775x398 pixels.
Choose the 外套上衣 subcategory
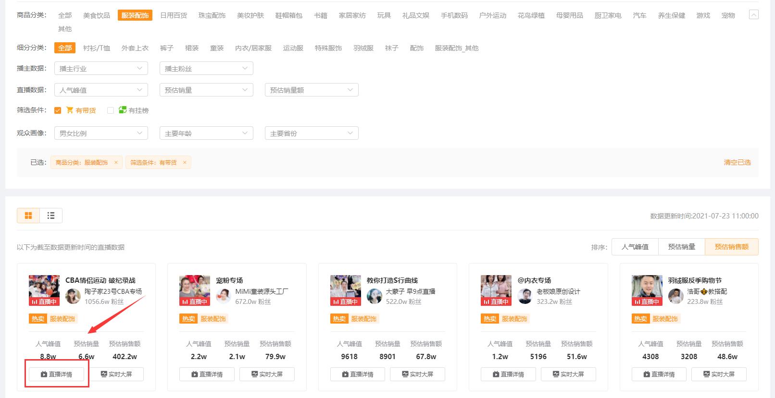click(135, 48)
